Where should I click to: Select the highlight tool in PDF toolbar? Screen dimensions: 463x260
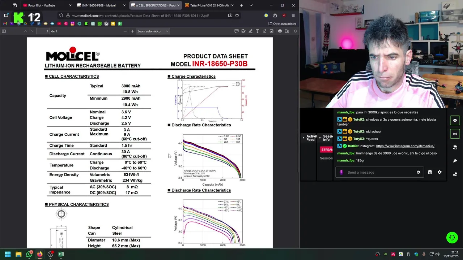(x=250, y=31)
